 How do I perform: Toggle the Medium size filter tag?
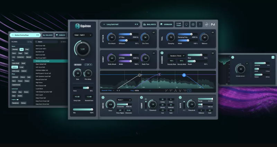click(x=15, y=67)
